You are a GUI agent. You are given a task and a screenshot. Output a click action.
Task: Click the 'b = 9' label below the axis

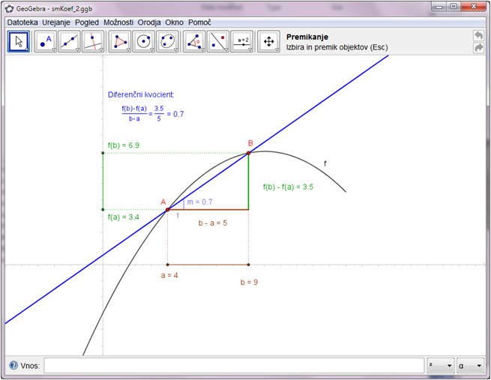click(250, 283)
